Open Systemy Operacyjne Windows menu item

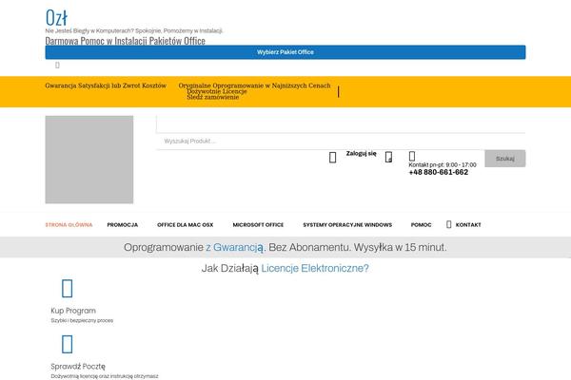[347, 225]
